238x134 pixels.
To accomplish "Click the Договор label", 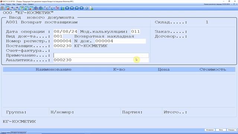I will pyautogui.click(x=171, y=36).
